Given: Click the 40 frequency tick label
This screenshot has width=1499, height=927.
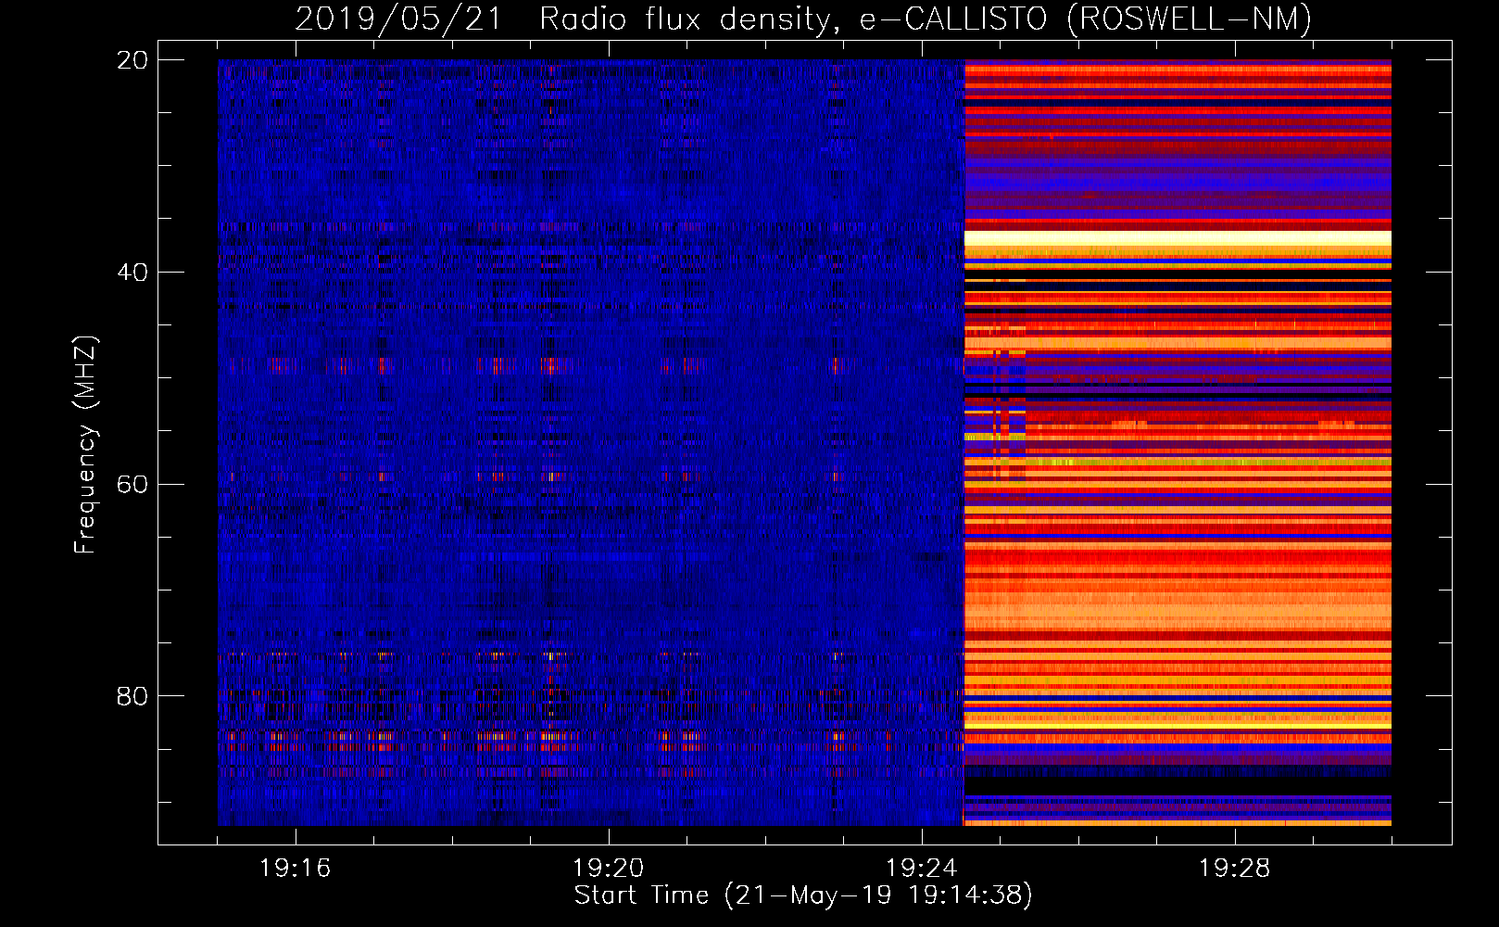Looking at the screenshot, I should pyautogui.click(x=132, y=273).
